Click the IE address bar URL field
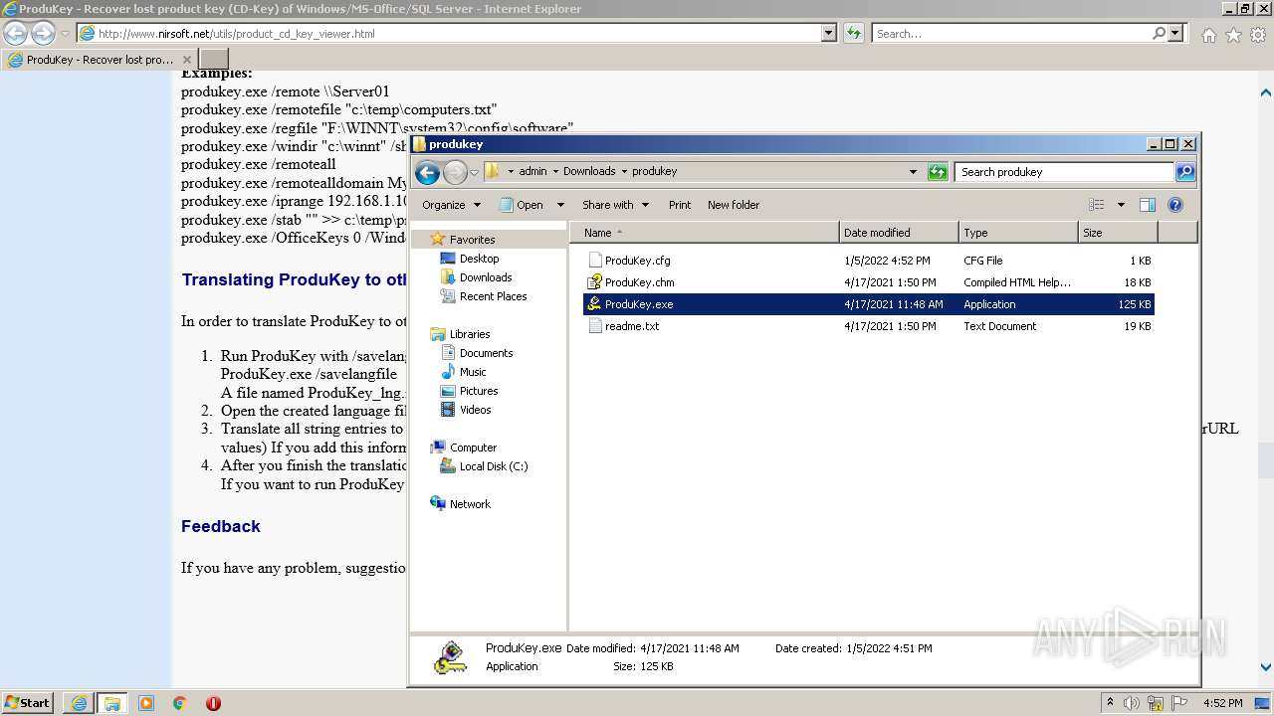The height and width of the screenshot is (716, 1274). tap(448, 34)
